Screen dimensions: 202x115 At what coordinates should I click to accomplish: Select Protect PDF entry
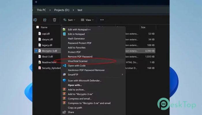point(74,52)
